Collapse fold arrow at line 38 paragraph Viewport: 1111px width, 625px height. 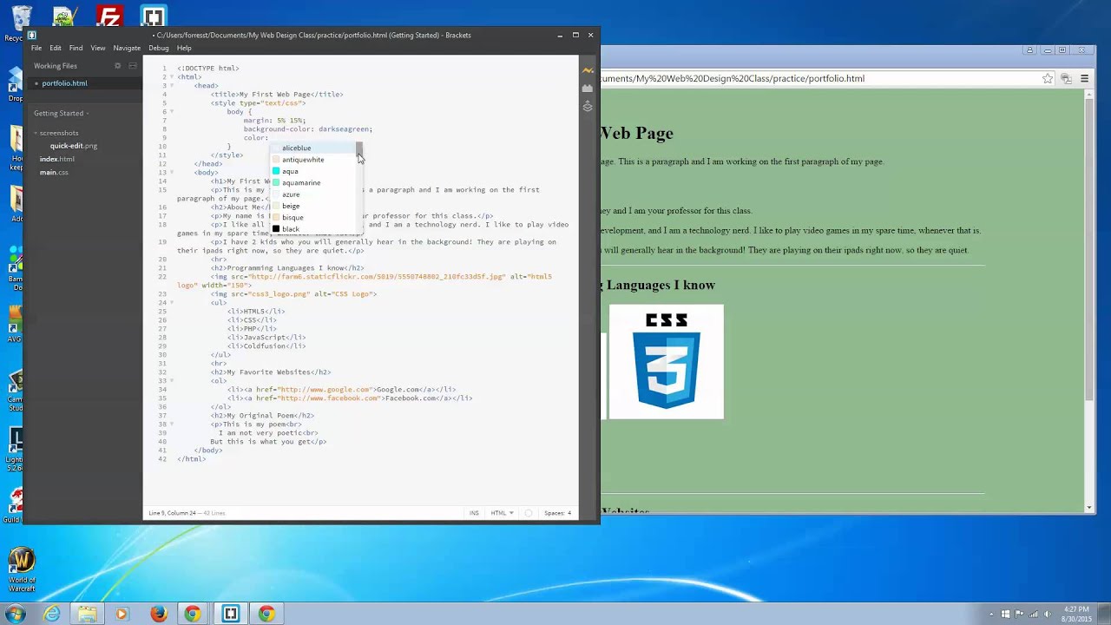(x=172, y=424)
